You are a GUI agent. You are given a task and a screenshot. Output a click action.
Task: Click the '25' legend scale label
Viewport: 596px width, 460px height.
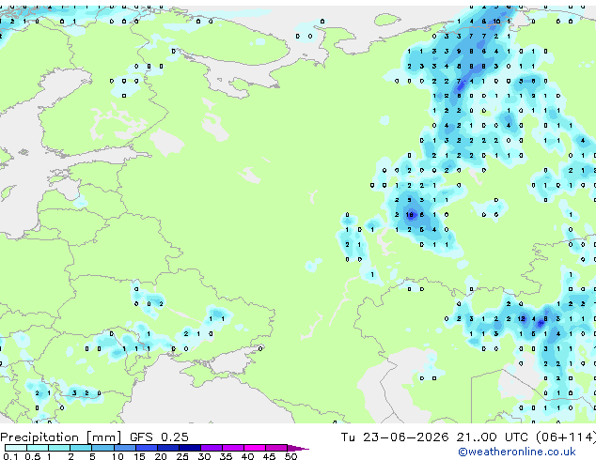pyautogui.click(x=182, y=456)
